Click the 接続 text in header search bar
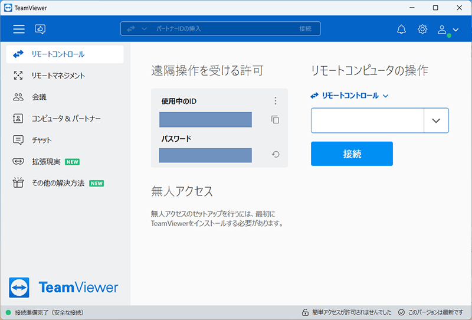 (x=305, y=28)
